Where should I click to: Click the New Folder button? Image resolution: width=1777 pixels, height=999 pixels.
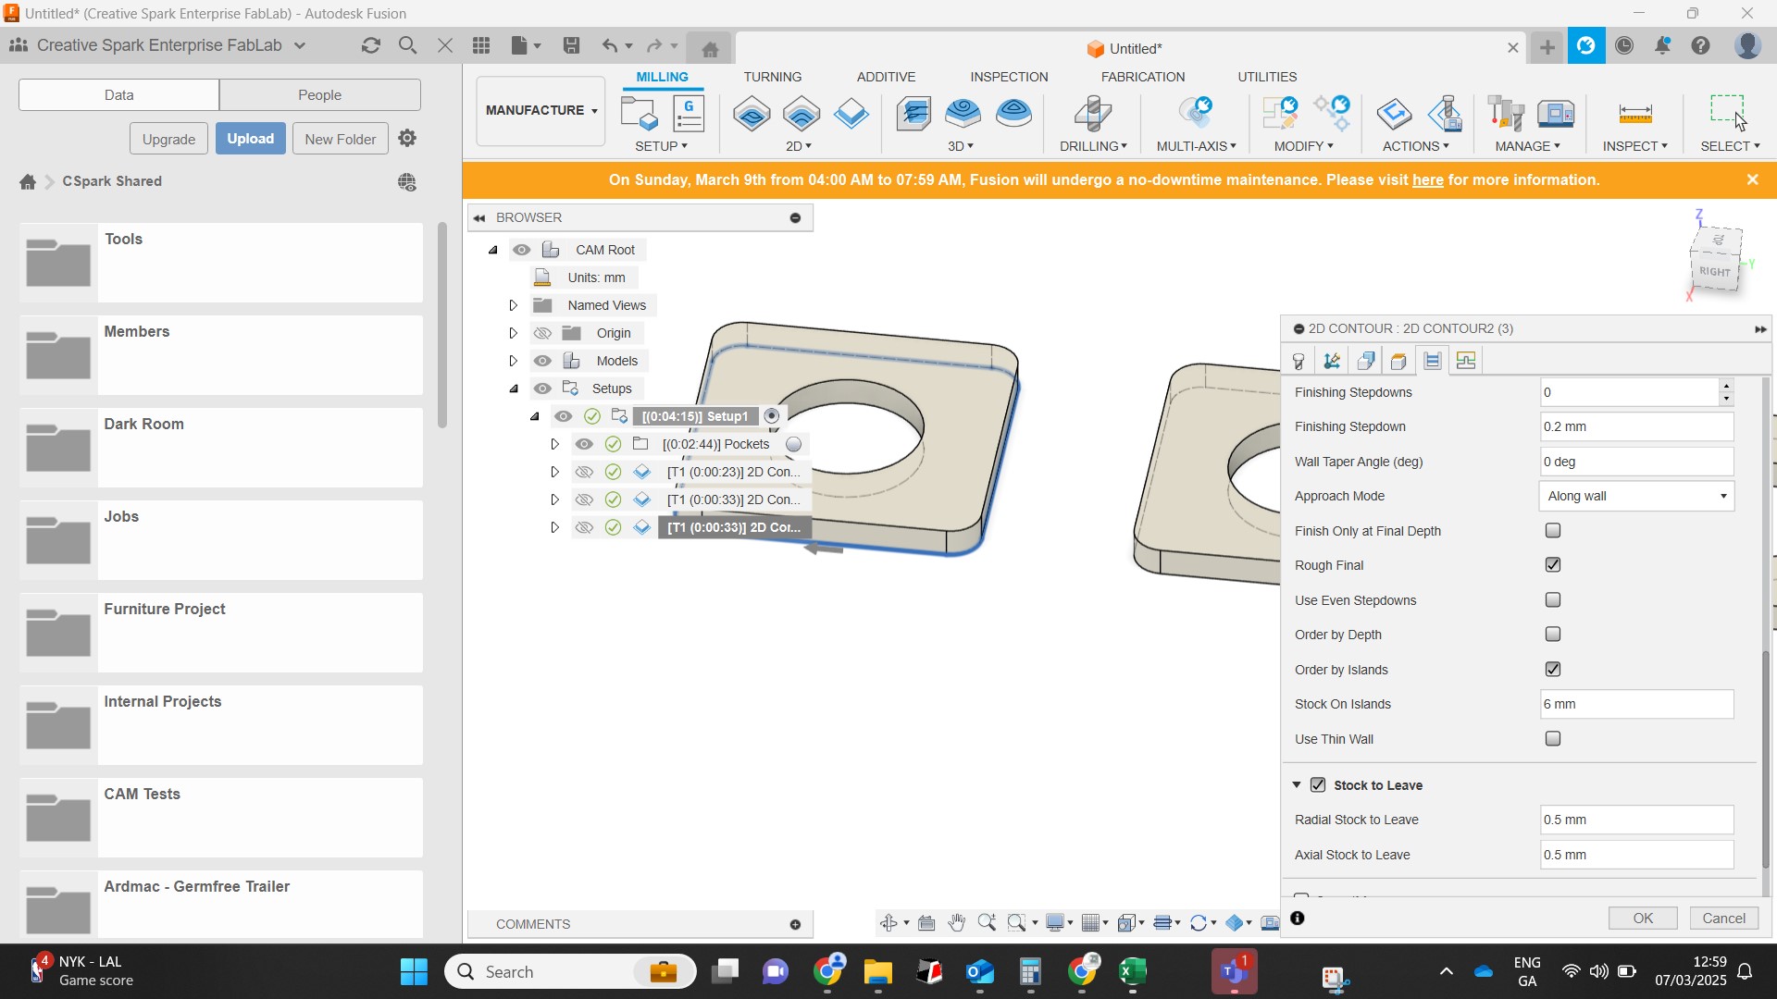[341, 139]
